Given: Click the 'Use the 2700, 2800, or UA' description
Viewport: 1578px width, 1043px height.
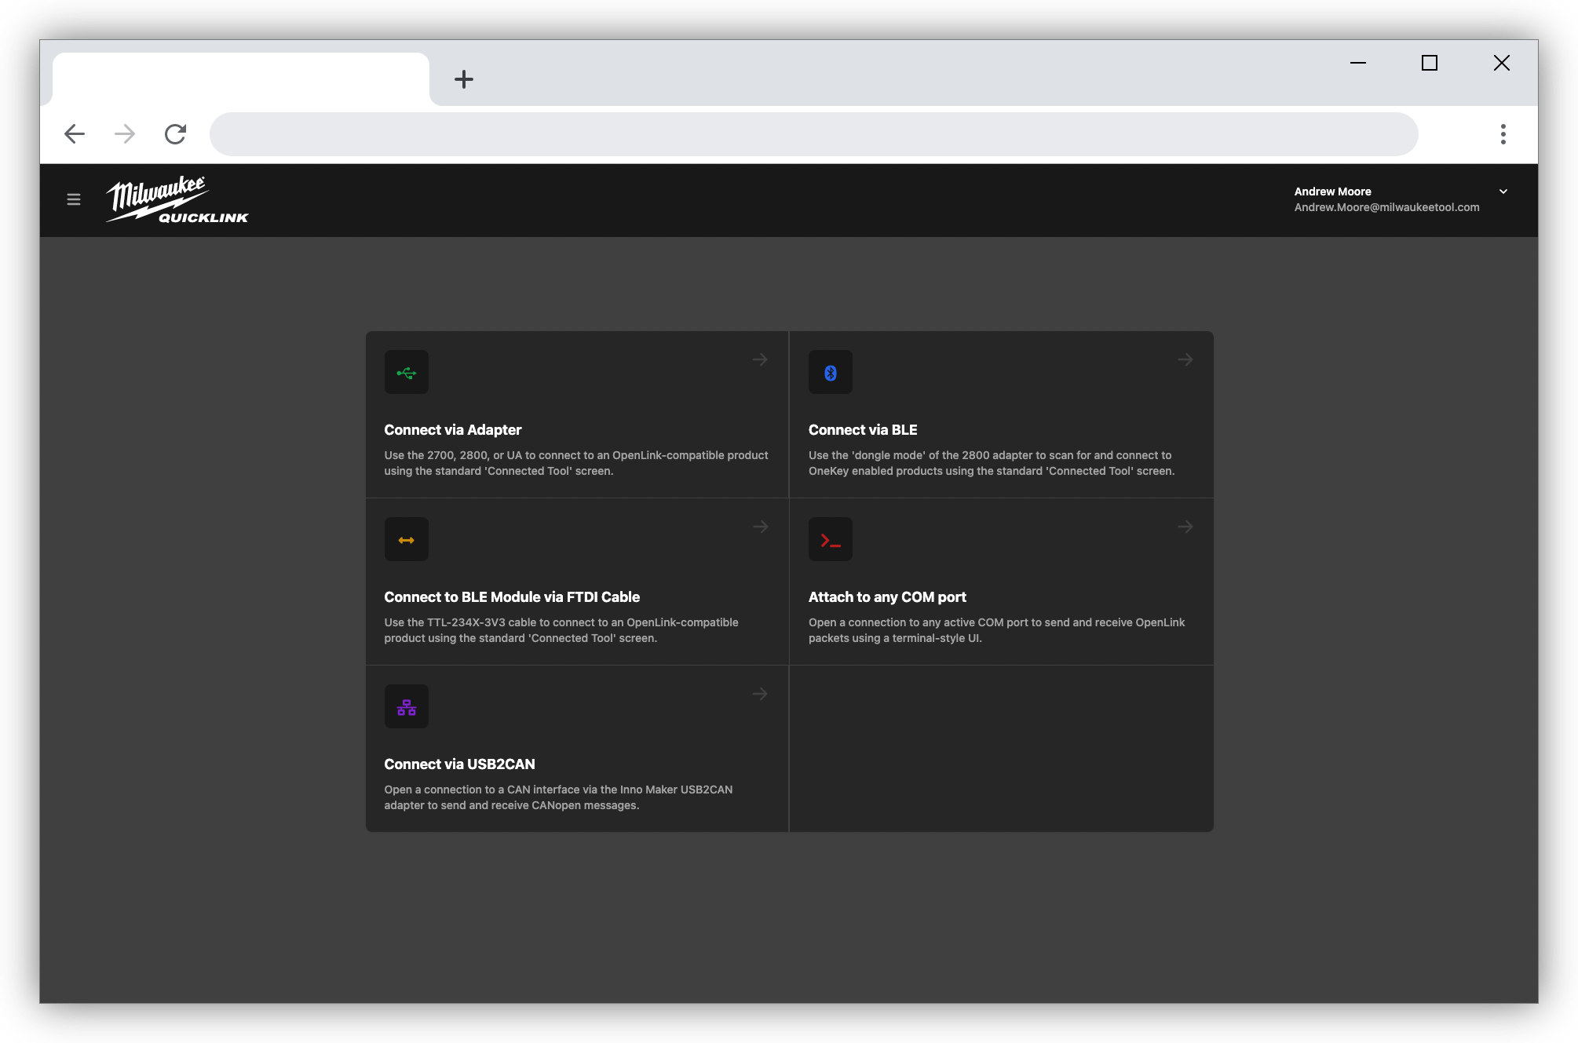Looking at the screenshot, I should click(576, 463).
